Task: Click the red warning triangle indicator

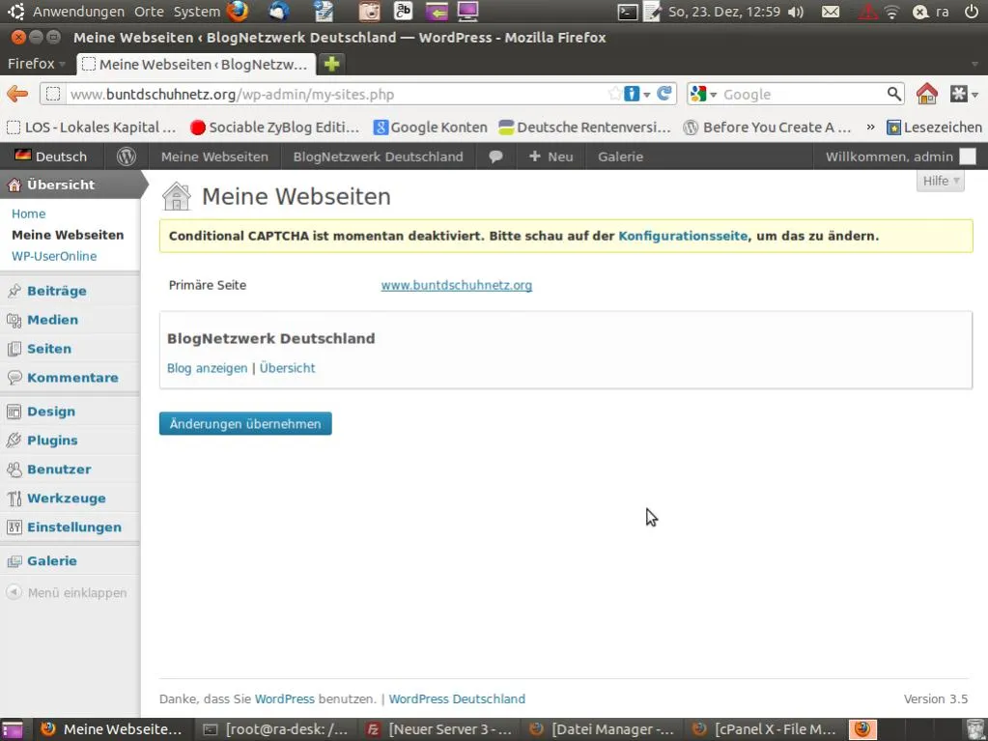Action: tap(867, 12)
